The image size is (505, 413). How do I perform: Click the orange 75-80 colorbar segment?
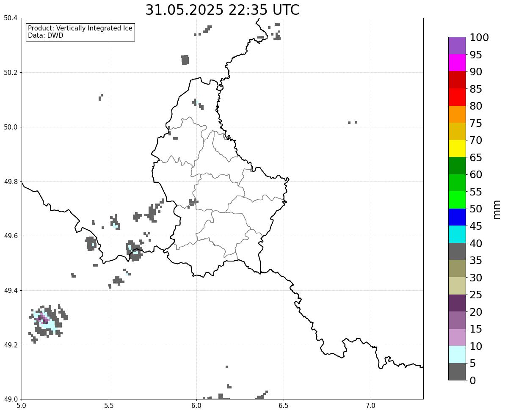(x=457, y=114)
